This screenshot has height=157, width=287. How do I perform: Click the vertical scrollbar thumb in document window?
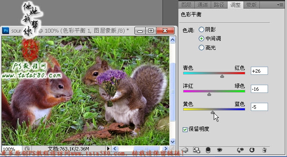172,92
